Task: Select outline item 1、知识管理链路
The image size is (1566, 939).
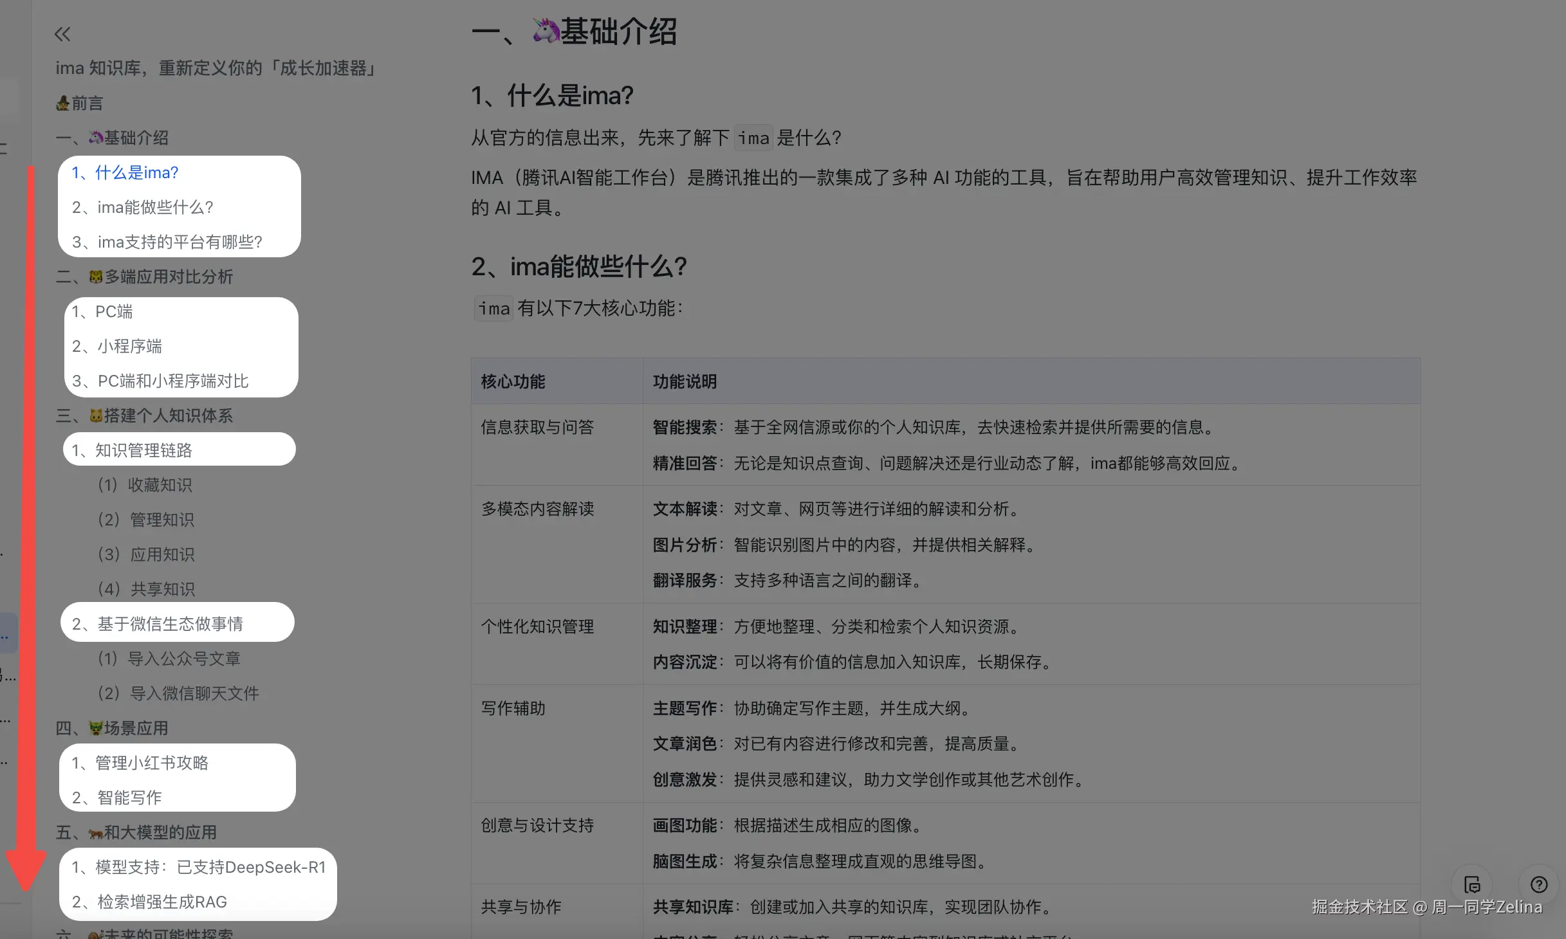Action: [x=132, y=450]
